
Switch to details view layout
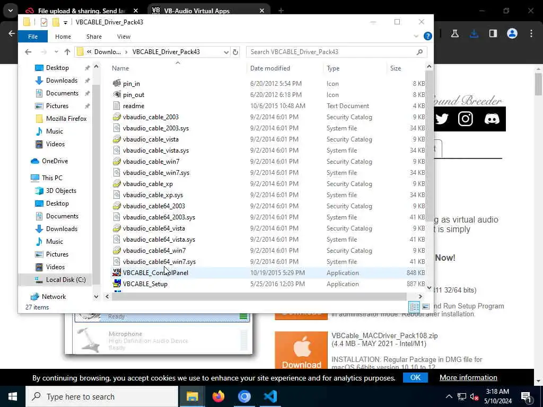(x=414, y=307)
